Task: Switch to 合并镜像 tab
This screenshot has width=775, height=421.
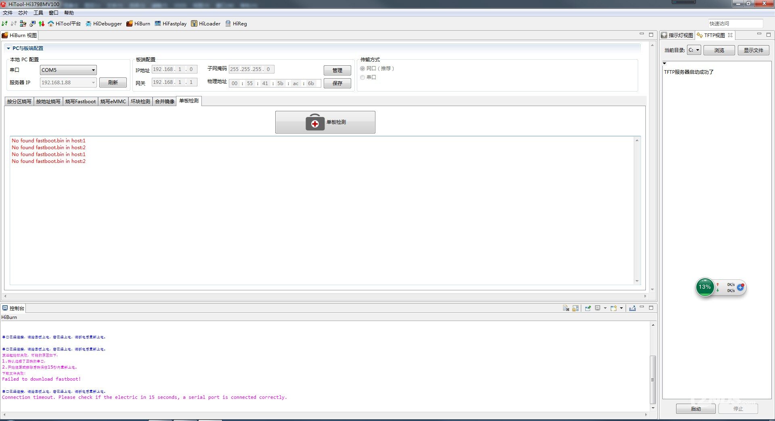Action: click(165, 102)
